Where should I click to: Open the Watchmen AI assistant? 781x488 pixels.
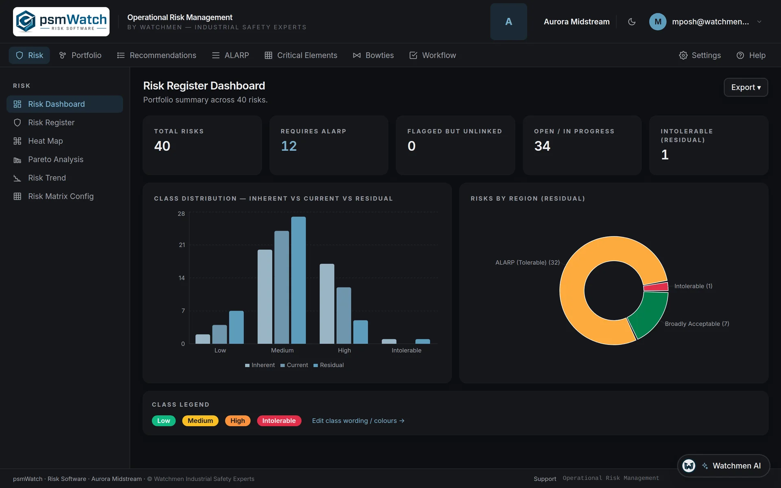tap(723, 466)
